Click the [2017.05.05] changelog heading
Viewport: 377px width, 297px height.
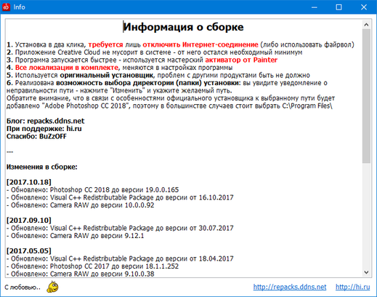click(29, 251)
